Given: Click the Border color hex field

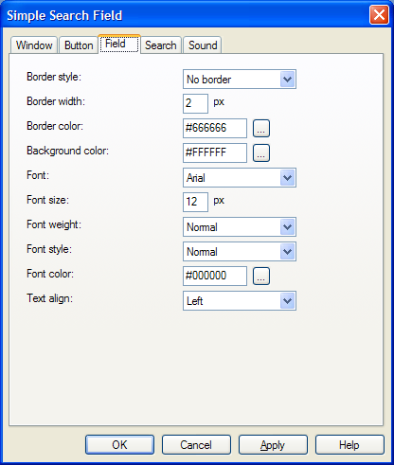Looking at the screenshot, I should pyautogui.click(x=215, y=128).
